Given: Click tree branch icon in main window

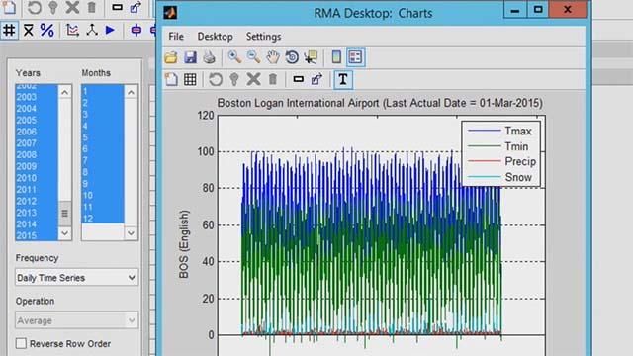Looking at the screenshot, I should (x=92, y=31).
